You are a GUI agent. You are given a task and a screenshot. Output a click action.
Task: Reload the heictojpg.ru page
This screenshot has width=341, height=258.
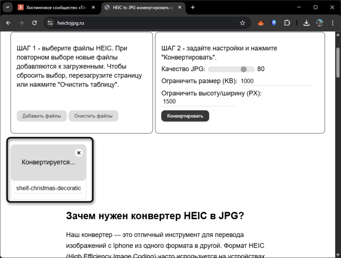[34, 23]
